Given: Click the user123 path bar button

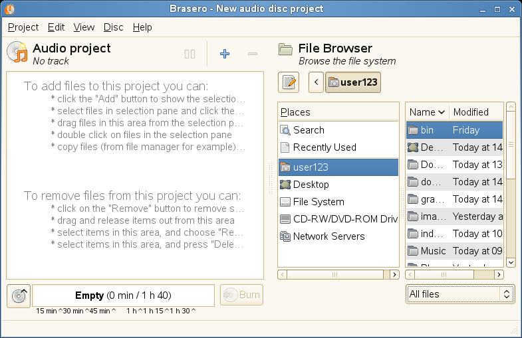Looking at the screenshot, I should (x=353, y=82).
